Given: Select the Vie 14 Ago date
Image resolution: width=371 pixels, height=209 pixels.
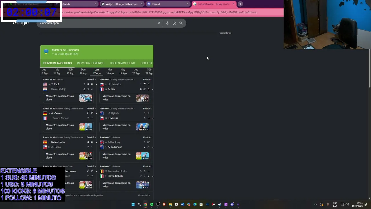Looking at the screenshot, I should (57, 71).
